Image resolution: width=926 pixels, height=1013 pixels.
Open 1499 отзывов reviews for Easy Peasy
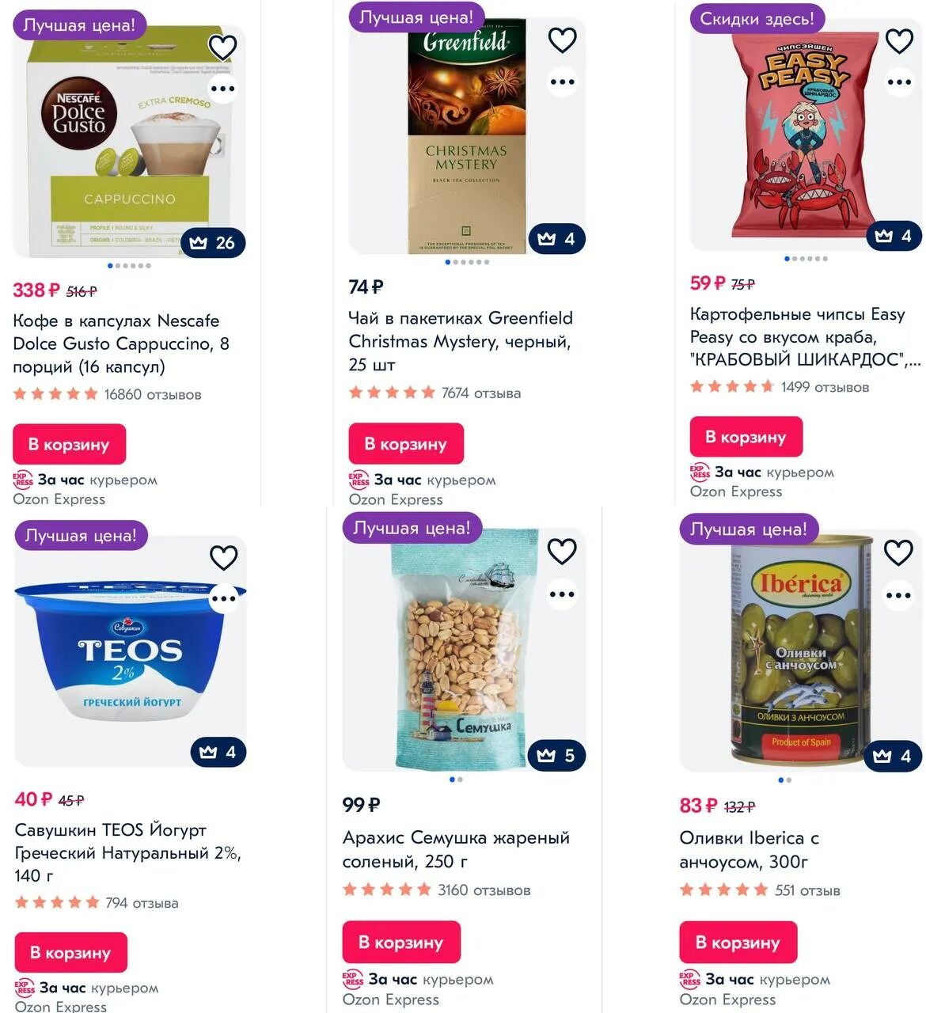[825, 387]
